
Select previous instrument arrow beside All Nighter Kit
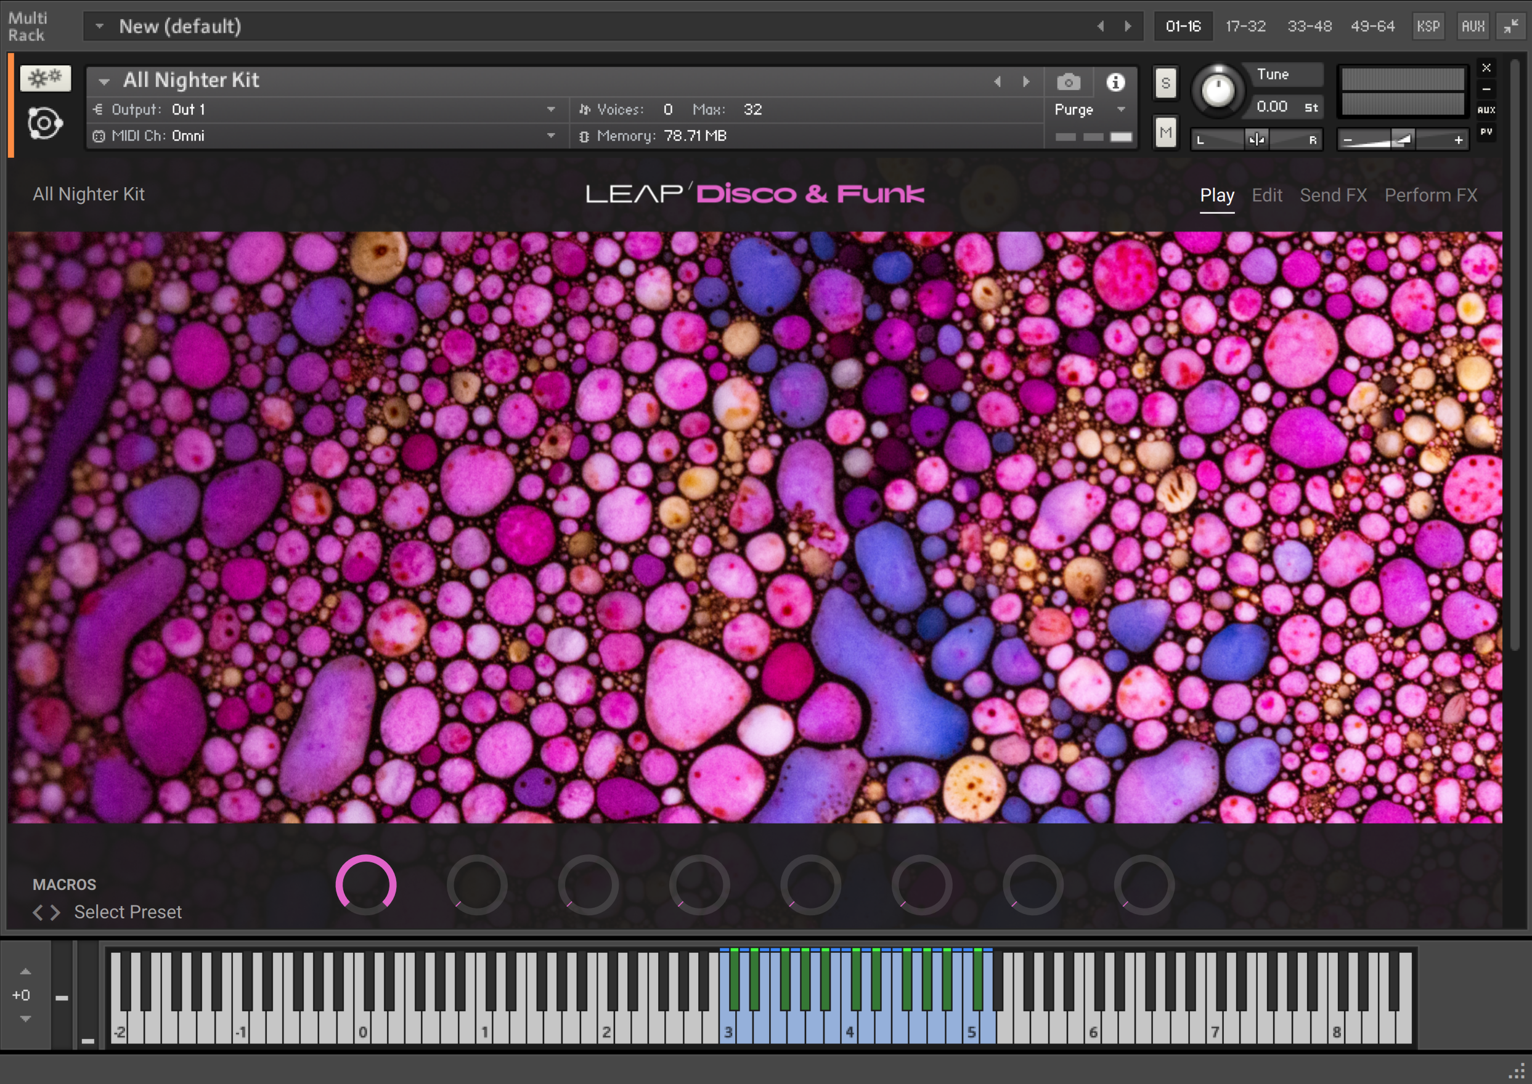[997, 81]
